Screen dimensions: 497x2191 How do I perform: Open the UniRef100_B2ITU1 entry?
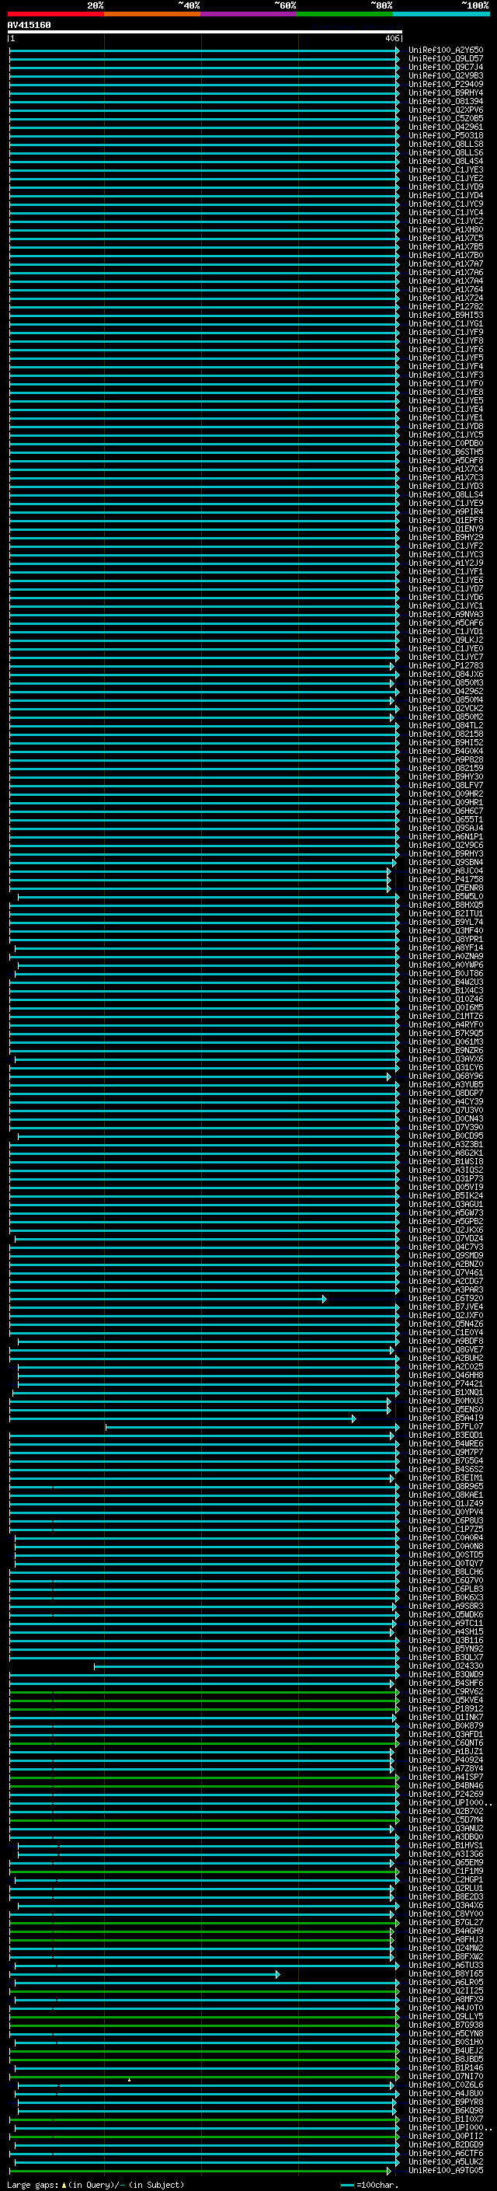(x=446, y=913)
